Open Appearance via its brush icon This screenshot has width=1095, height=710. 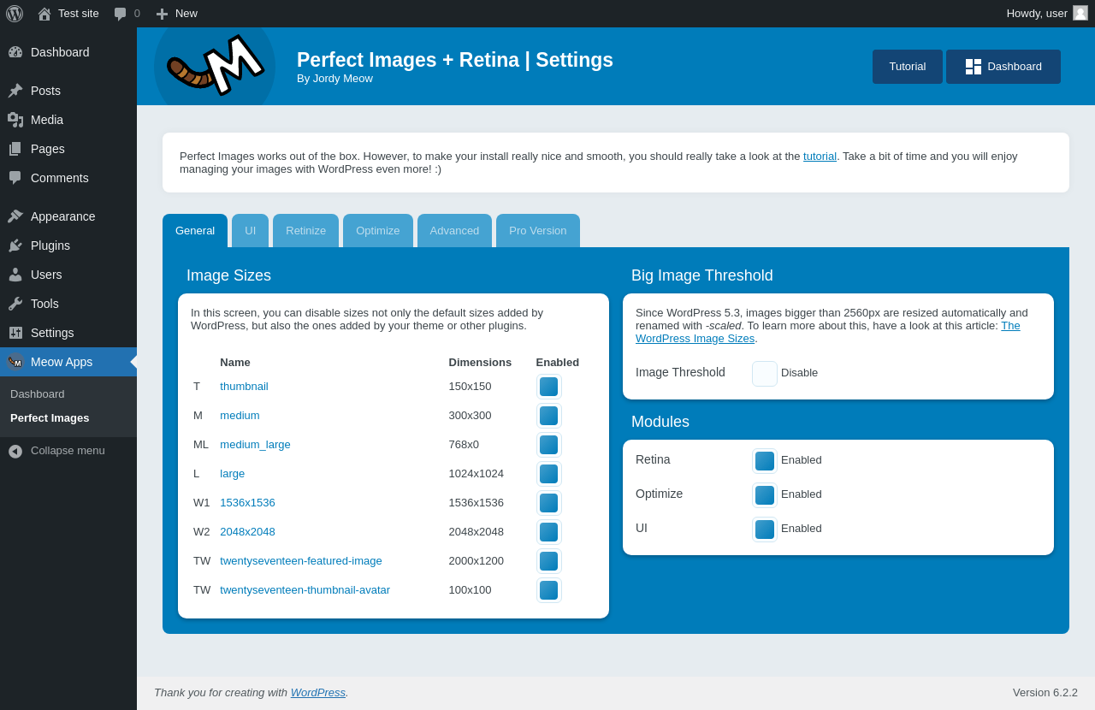(x=15, y=216)
